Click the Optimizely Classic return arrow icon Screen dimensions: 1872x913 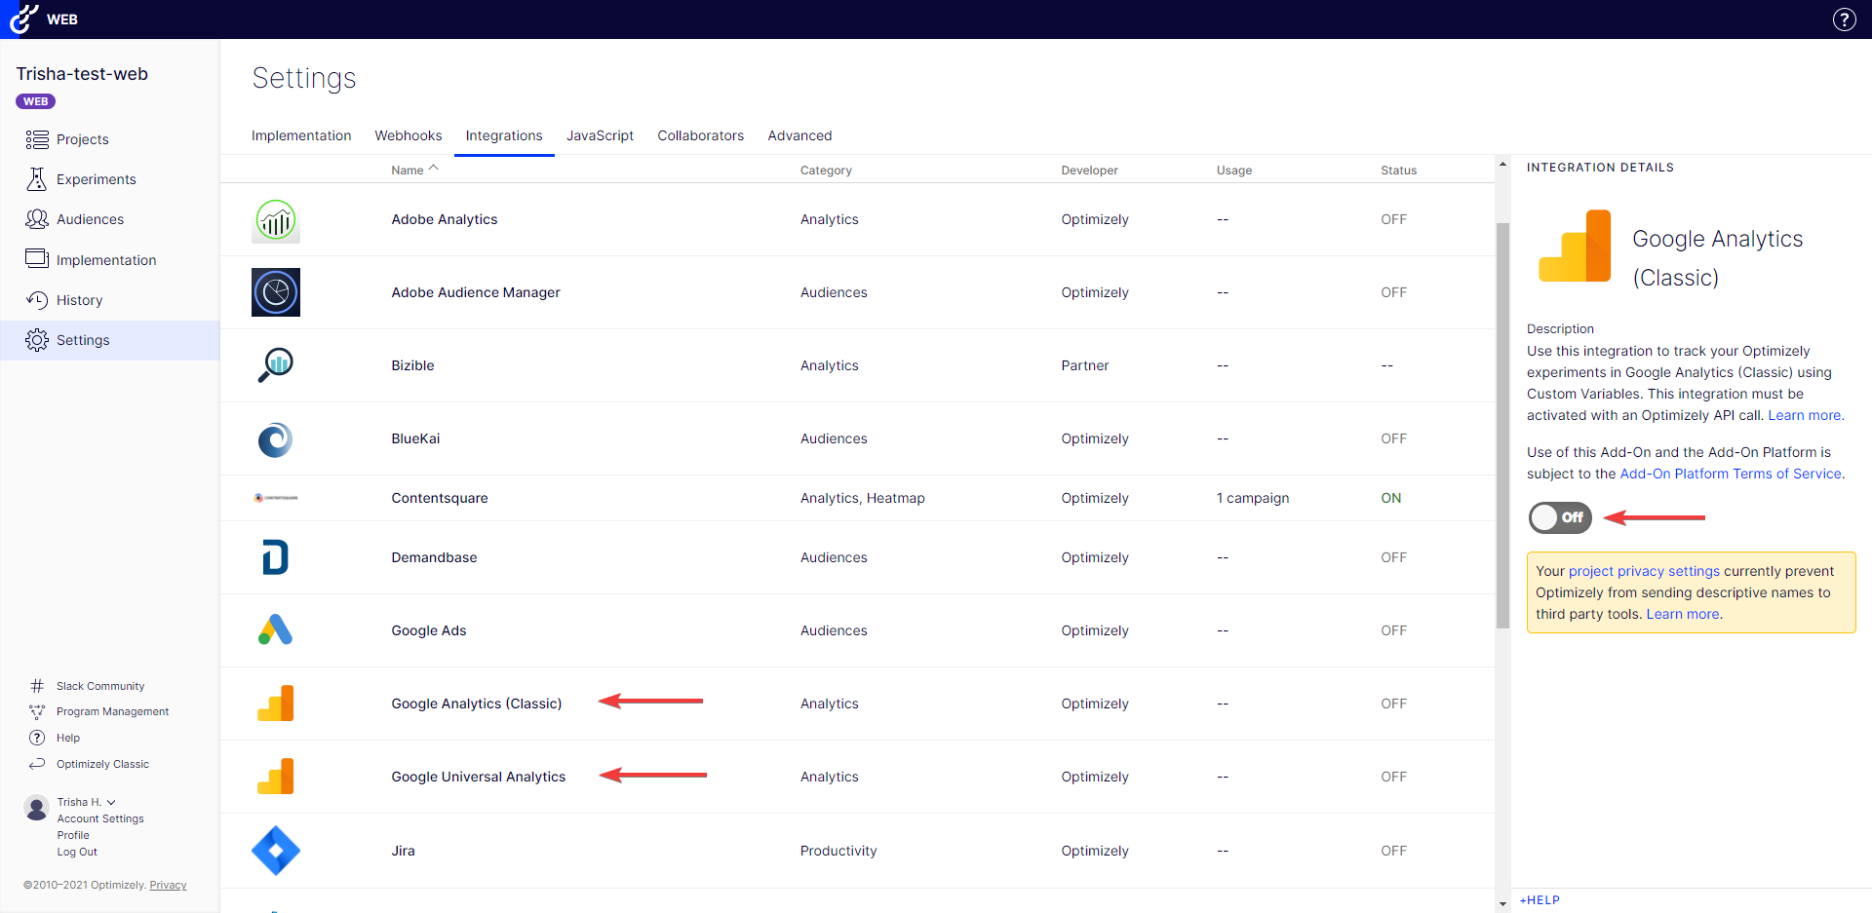tap(37, 764)
